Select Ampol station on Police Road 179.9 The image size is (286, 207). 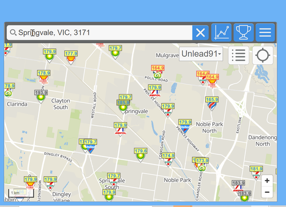(x=155, y=91)
